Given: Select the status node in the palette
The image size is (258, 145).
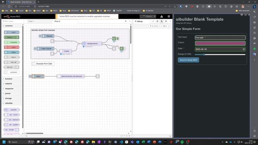Looking at the screenshot, I should (x=12, y=52).
